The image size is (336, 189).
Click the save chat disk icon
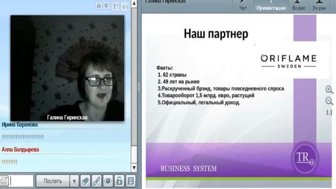click(131, 181)
